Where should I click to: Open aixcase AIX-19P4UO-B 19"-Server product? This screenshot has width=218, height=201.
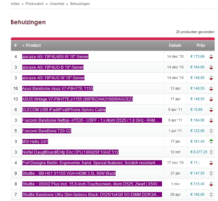[53, 67]
